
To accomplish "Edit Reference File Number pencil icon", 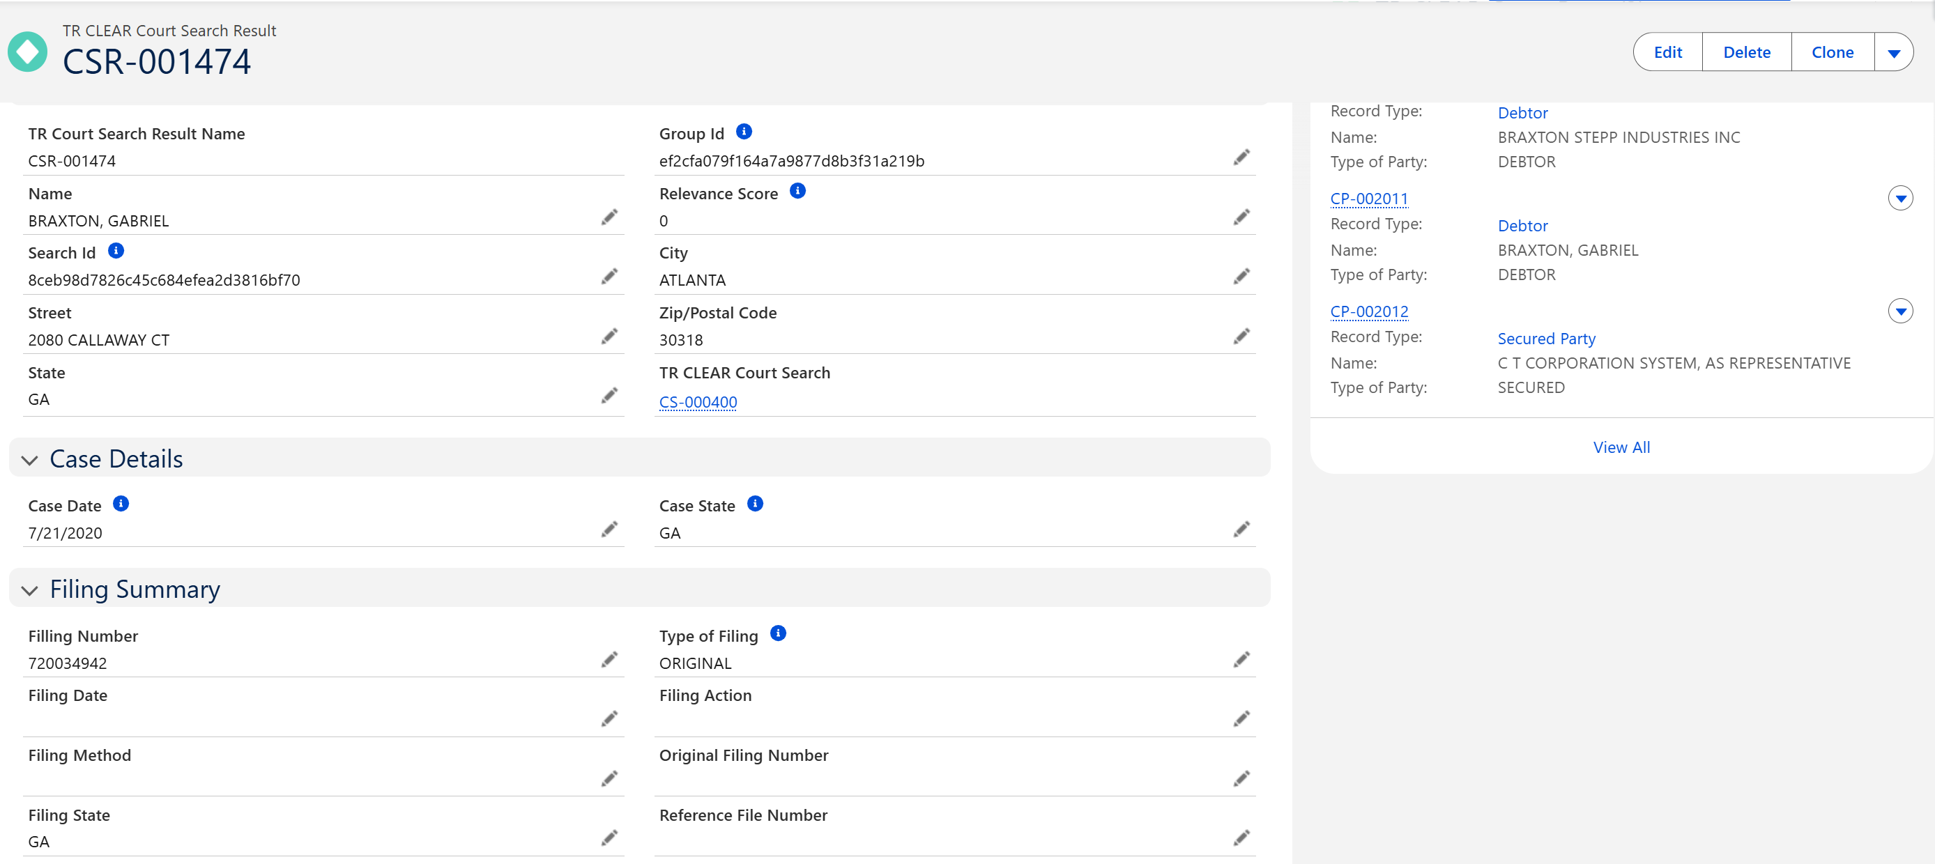I will [x=1241, y=837].
